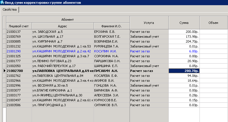Edit the sum field showing 280.78р.
The image size is (228, 122).
coord(184,71)
